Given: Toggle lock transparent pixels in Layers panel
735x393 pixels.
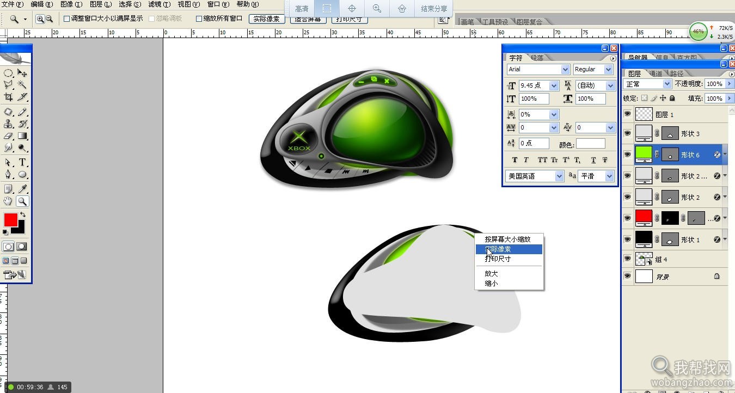Looking at the screenshot, I should [x=645, y=99].
